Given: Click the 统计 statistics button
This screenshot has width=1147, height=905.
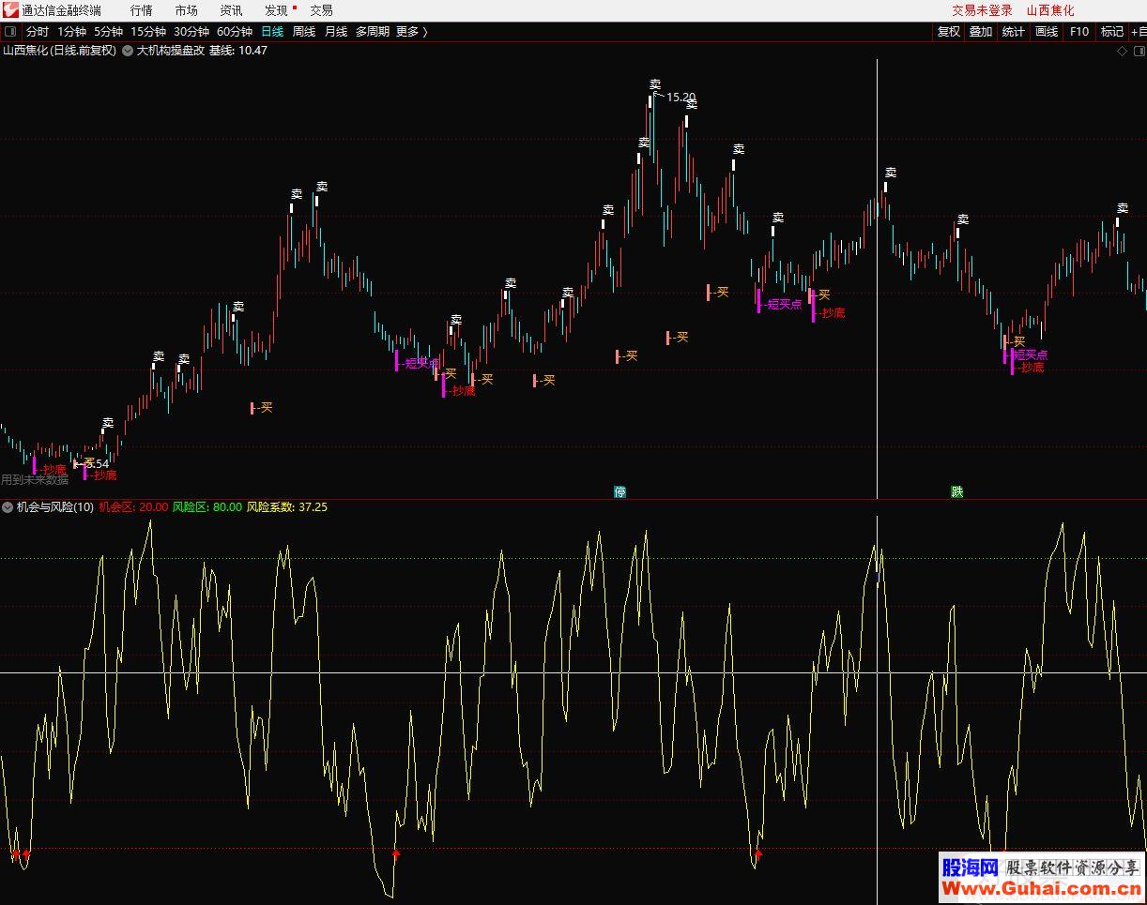Looking at the screenshot, I should tap(1014, 31).
